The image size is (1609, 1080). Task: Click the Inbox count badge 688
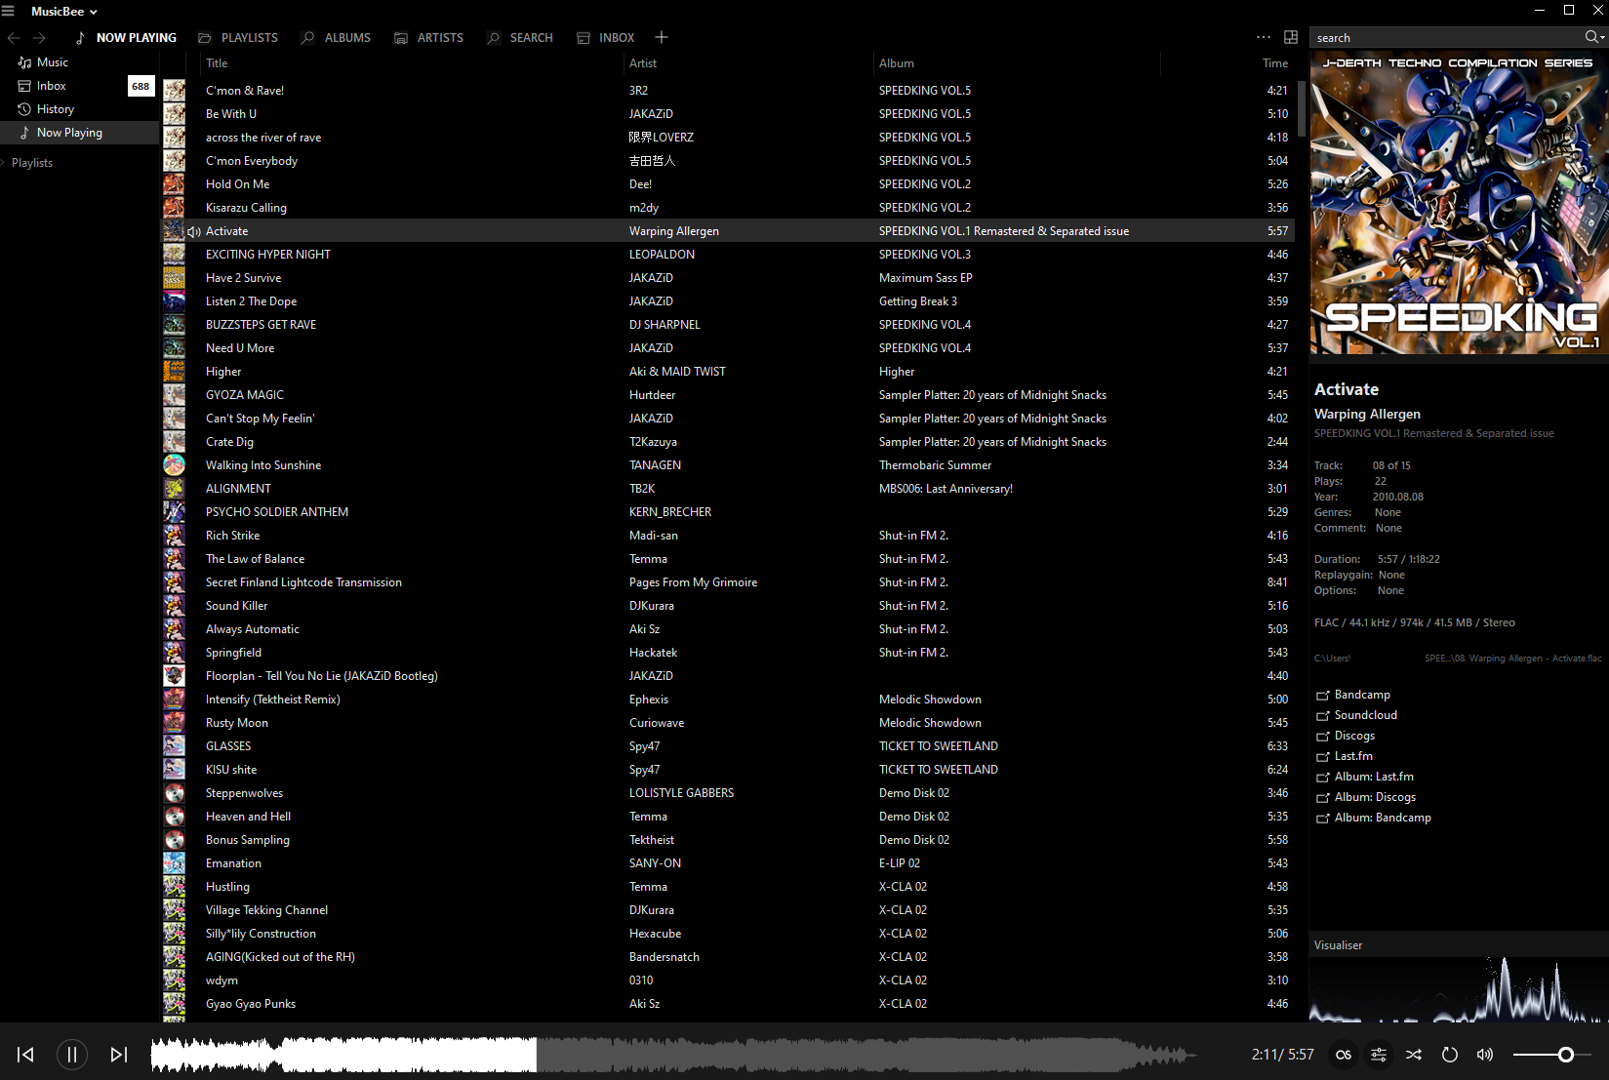point(141,86)
